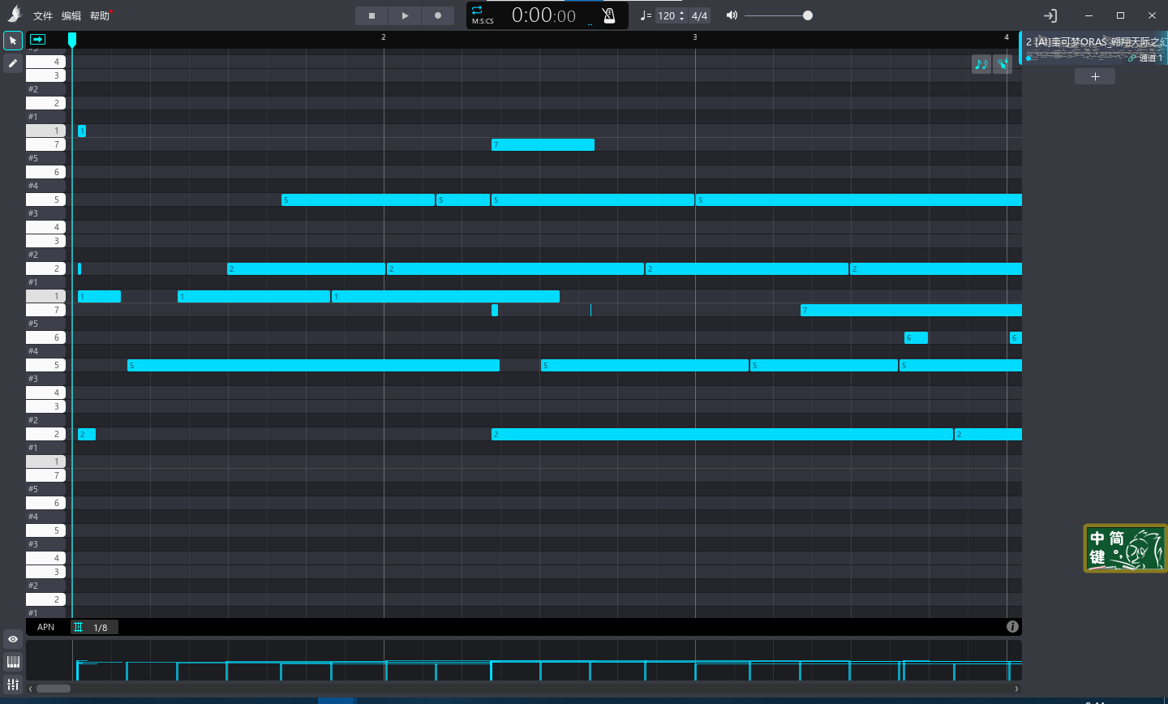Select the note 6 block near bar 4
The height and width of the screenshot is (704, 1168).
pyautogui.click(x=916, y=337)
